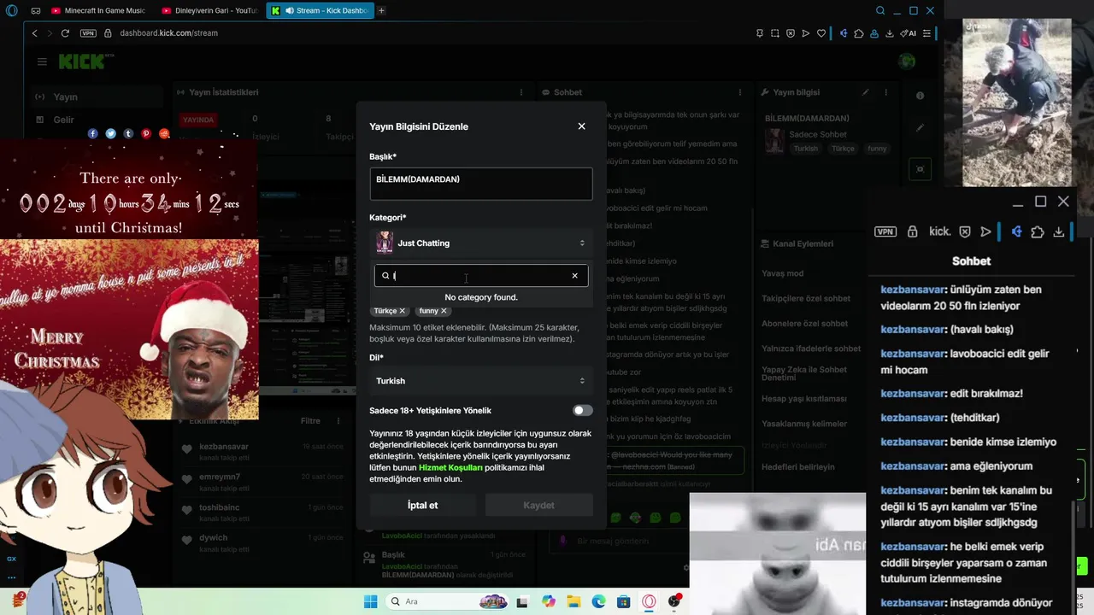Open the Turkish language dropdown
Image resolution: width=1094 pixels, height=615 pixels.
(x=480, y=381)
